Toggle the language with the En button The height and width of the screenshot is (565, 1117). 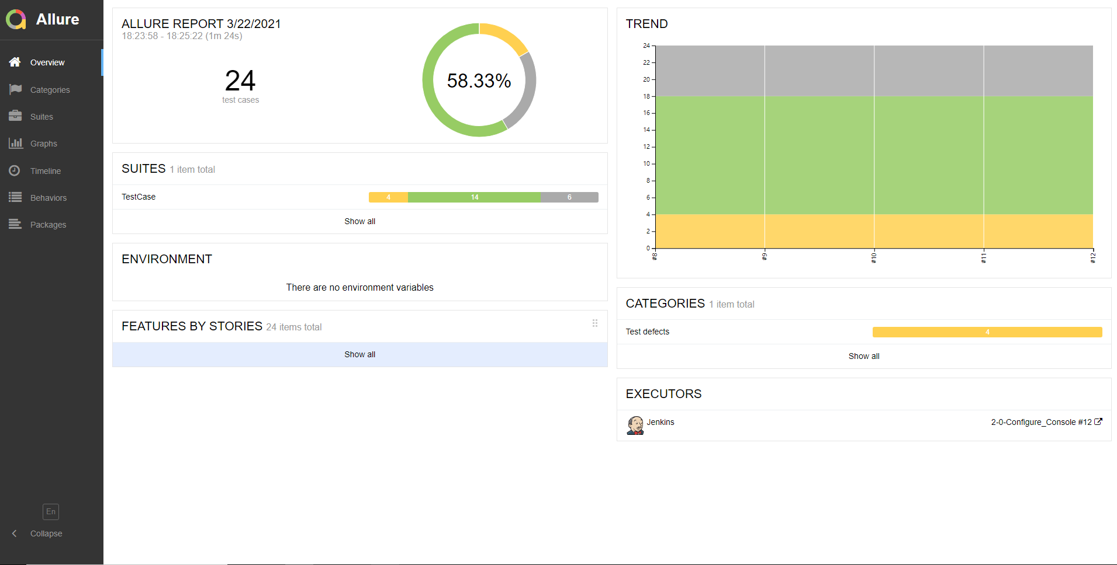point(50,511)
